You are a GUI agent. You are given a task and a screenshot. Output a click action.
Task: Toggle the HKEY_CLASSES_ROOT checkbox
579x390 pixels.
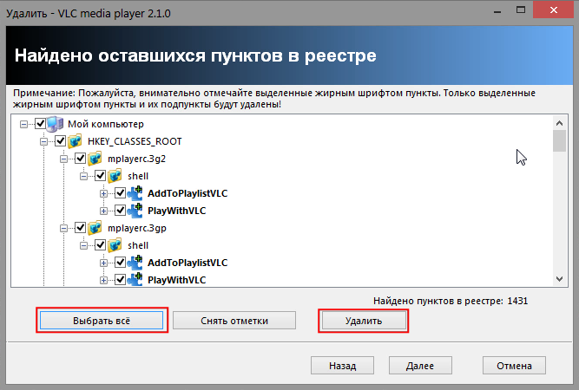(x=61, y=141)
